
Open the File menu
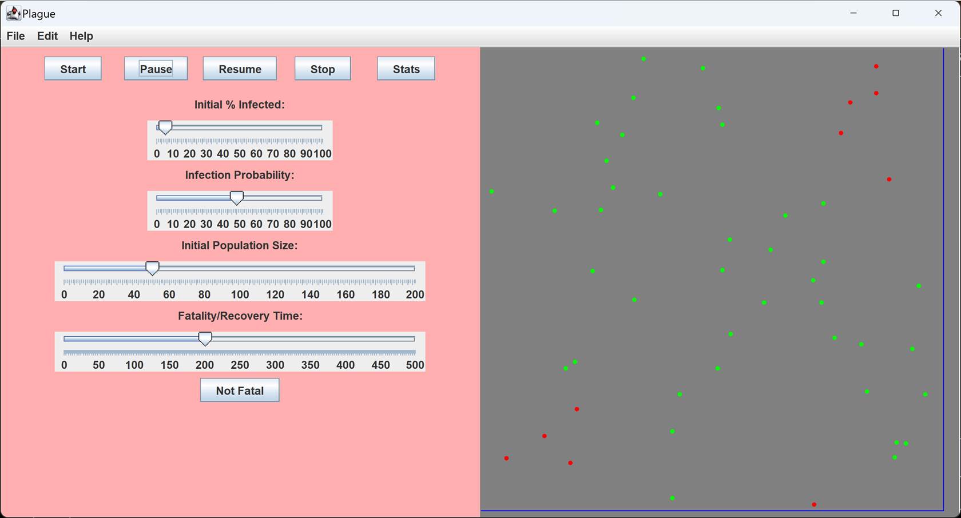tap(15, 36)
